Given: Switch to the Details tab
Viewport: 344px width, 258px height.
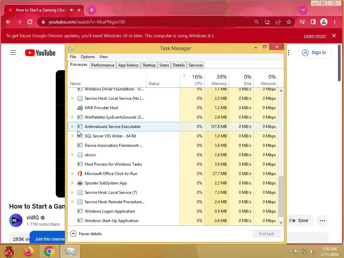Looking at the screenshot, I should [x=179, y=65].
